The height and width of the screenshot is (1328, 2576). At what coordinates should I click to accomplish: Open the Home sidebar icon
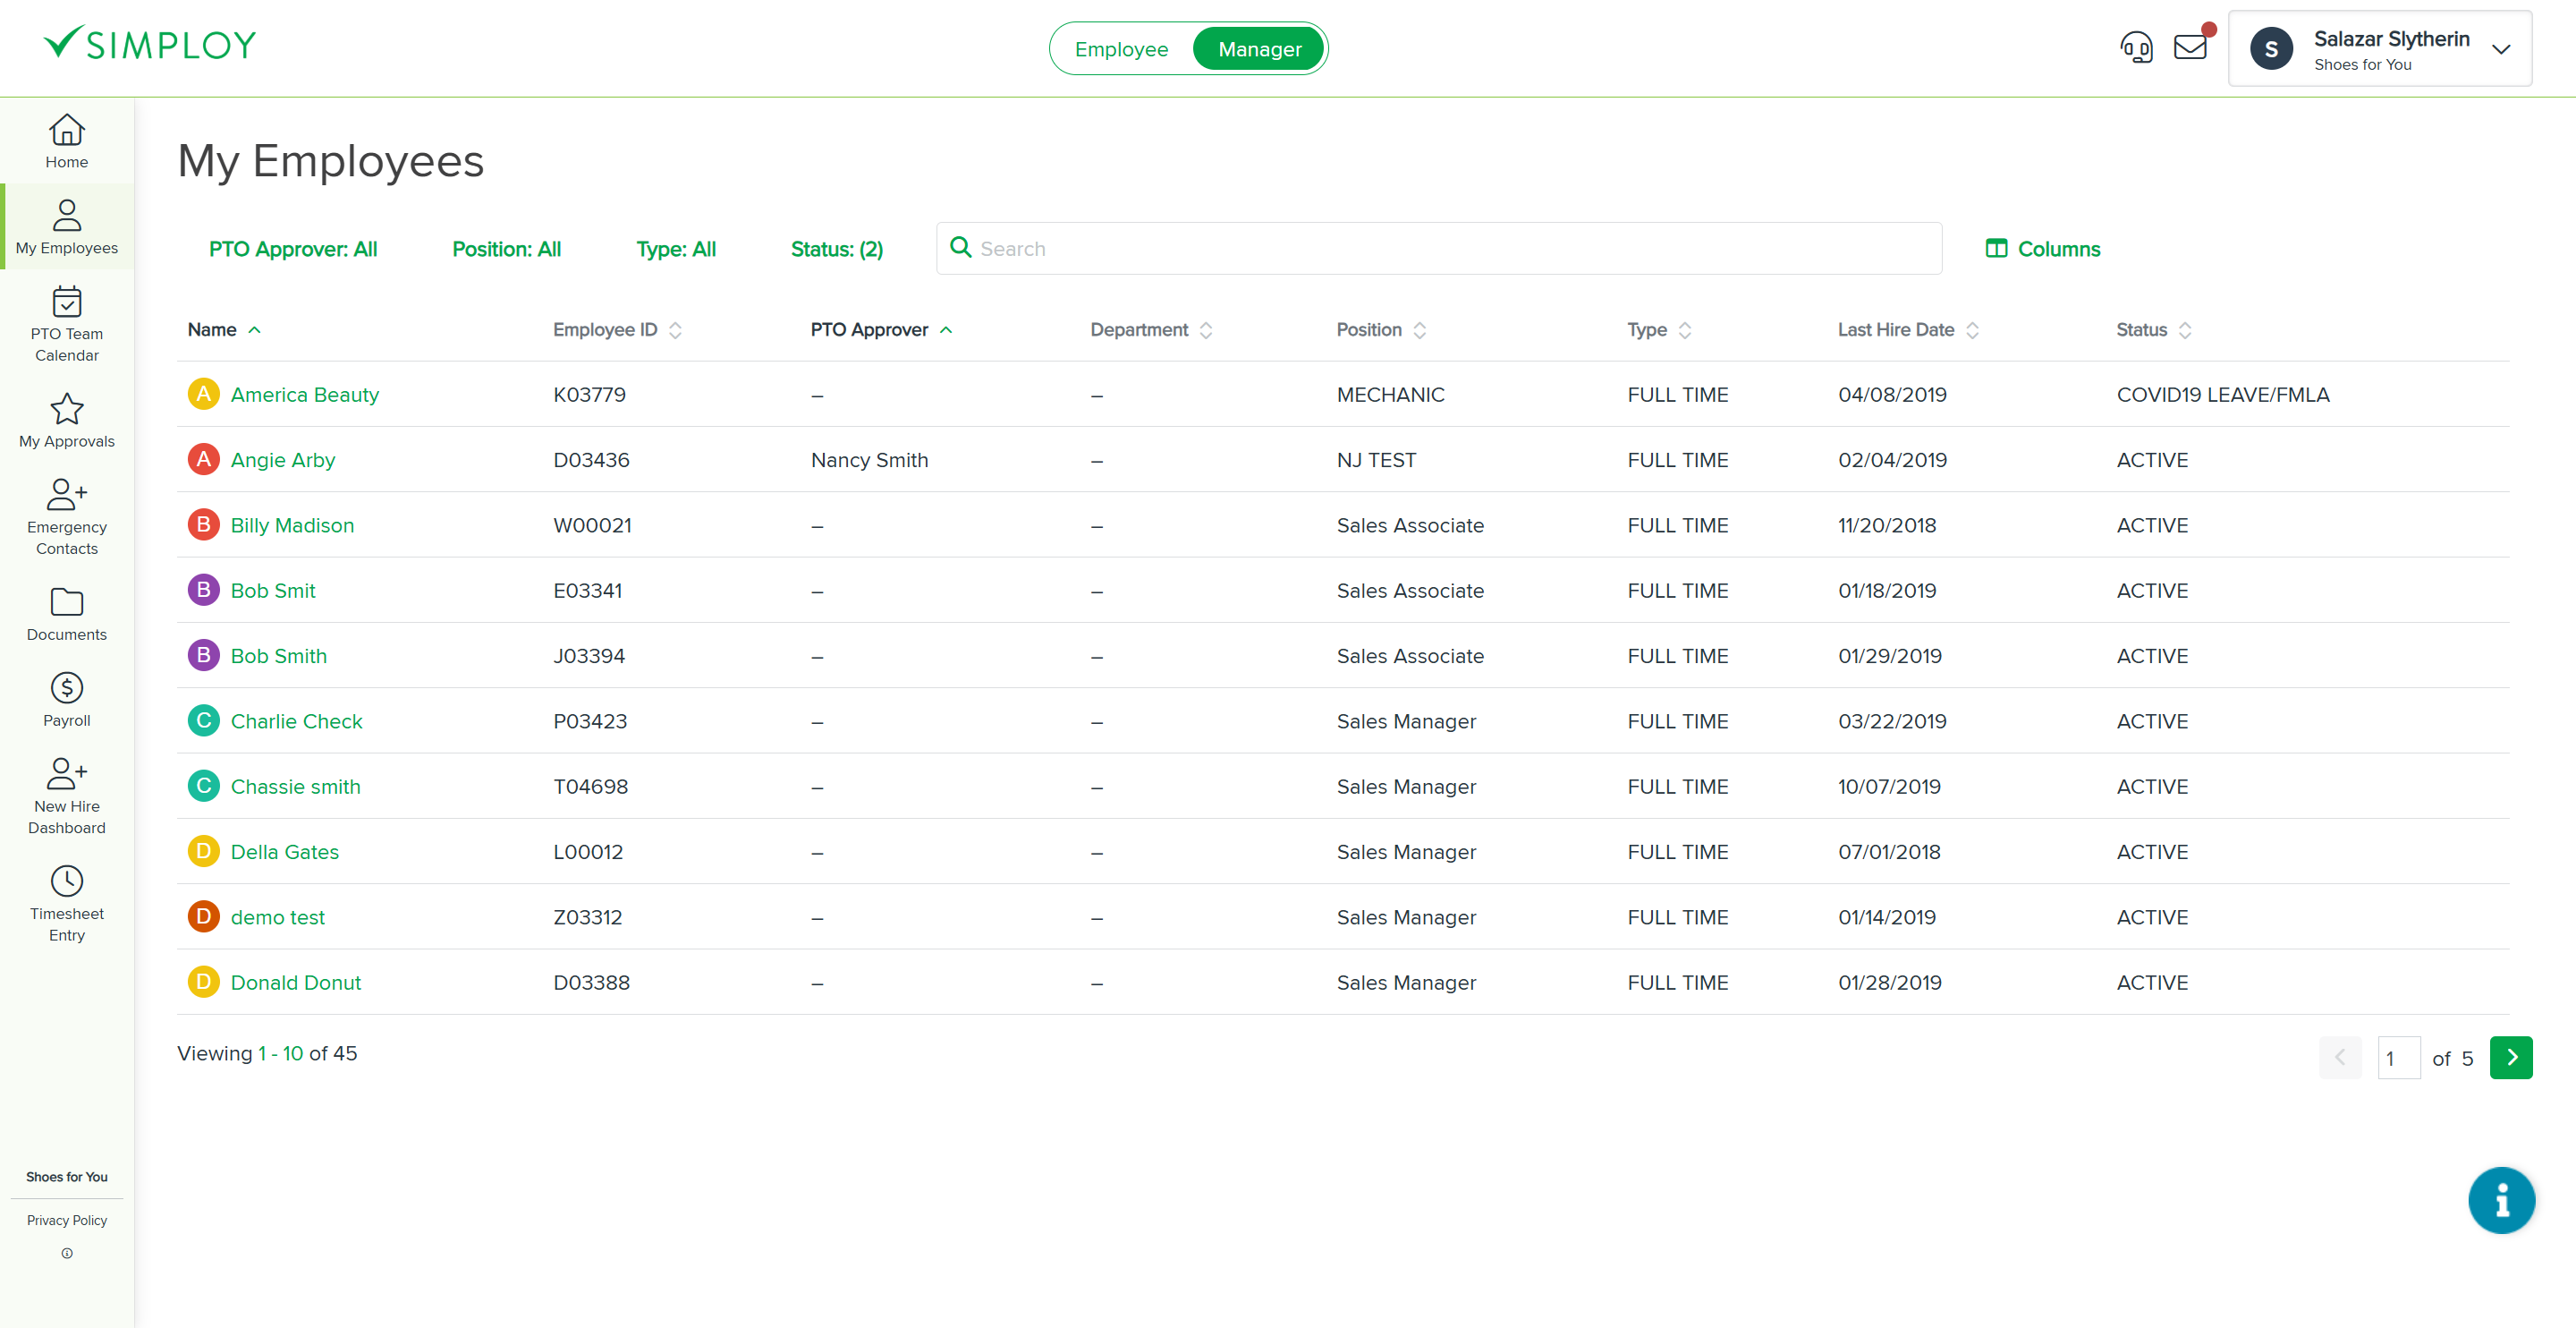tap(66, 140)
